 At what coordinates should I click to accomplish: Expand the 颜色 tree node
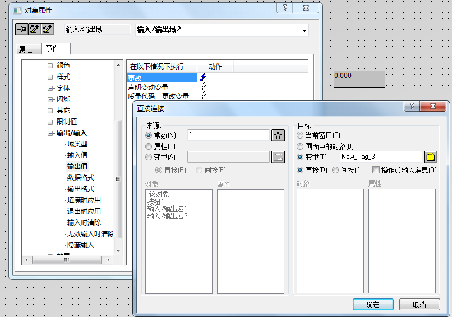tap(50, 66)
